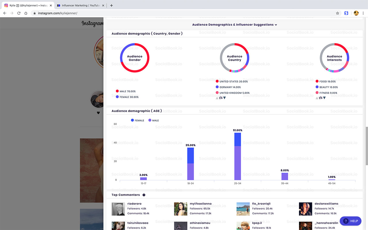The image size is (368, 230).
Task: Open flo_krasniqi1 commenter profile
Action: [261, 204]
